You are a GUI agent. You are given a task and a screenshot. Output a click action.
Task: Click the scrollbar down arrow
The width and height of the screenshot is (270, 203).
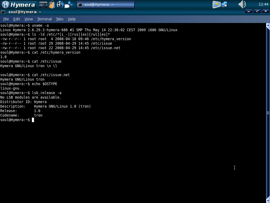268,201
